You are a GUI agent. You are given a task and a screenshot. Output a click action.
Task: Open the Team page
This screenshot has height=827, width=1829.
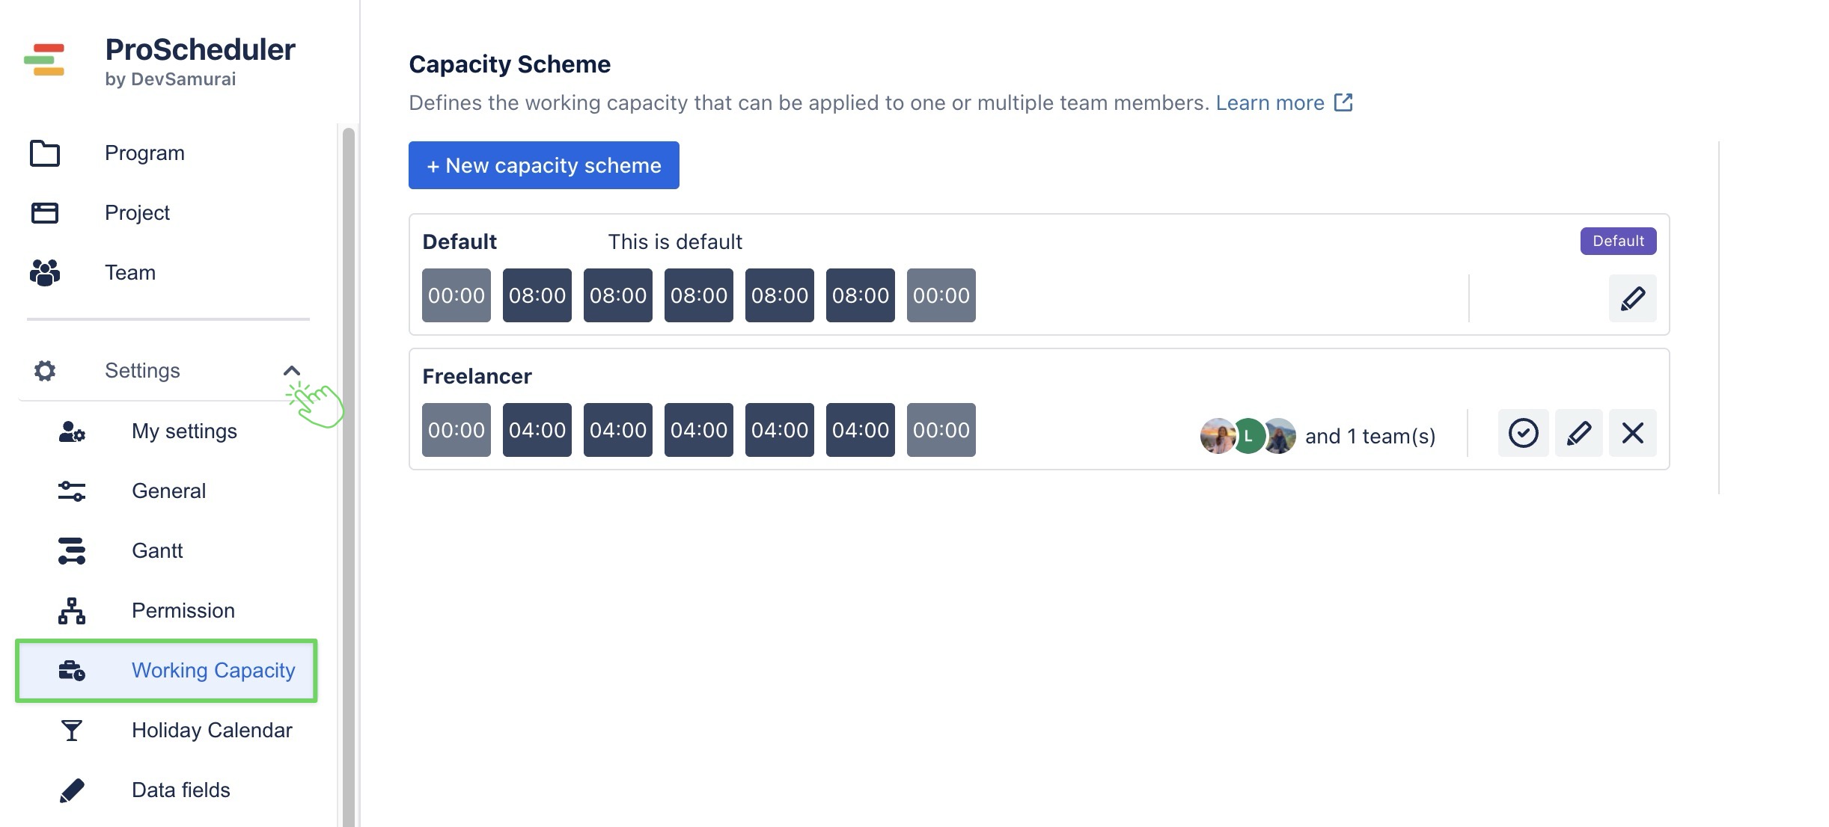pyautogui.click(x=130, y=273)
